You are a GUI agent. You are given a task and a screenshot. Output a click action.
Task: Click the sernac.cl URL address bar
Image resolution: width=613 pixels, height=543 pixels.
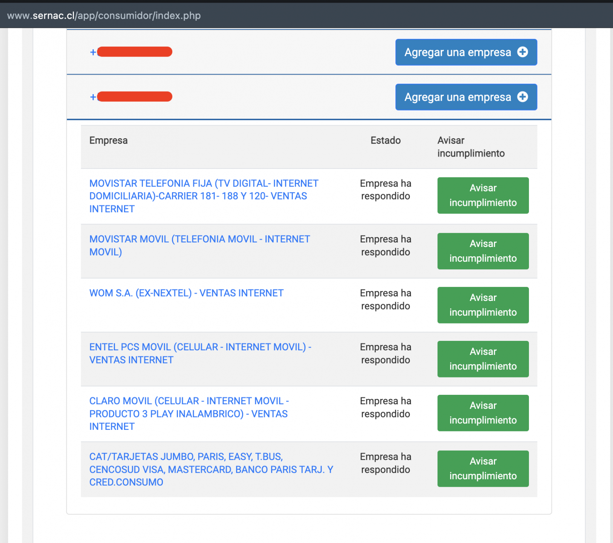pyautogui.click(x=104, y=15)
